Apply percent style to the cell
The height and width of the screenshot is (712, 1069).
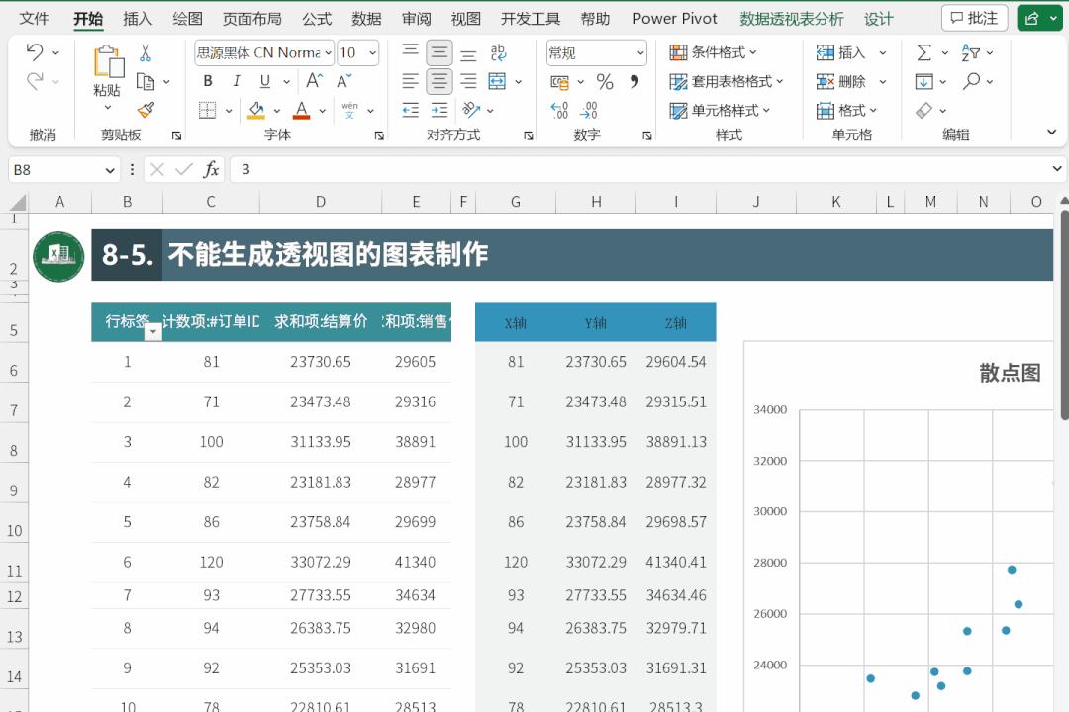[605, 82]
